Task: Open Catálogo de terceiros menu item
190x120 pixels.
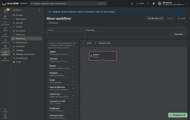Action: 27,54
